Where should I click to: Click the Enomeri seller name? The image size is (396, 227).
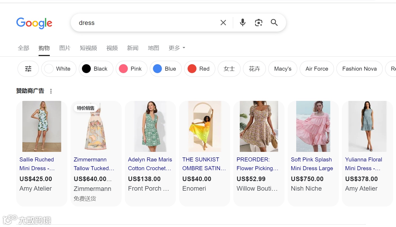[194, 189]
